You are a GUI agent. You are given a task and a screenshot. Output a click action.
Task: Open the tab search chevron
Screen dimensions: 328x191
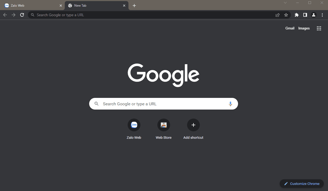click(285, 3)
